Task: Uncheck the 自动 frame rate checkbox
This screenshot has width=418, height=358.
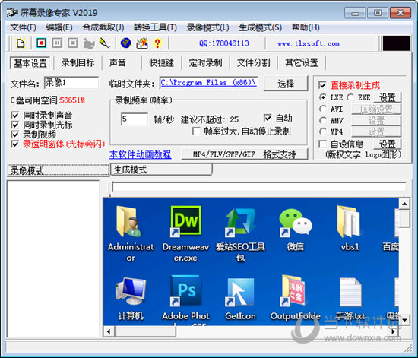Action: pos(268,118)
